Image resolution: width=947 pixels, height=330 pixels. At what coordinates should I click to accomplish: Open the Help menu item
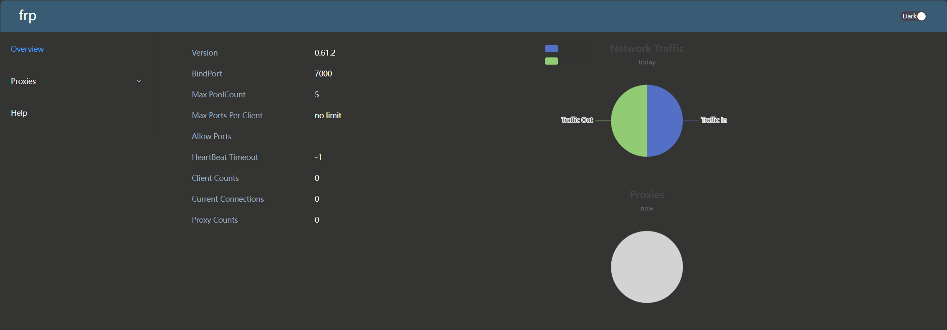(x=19, y=113)
